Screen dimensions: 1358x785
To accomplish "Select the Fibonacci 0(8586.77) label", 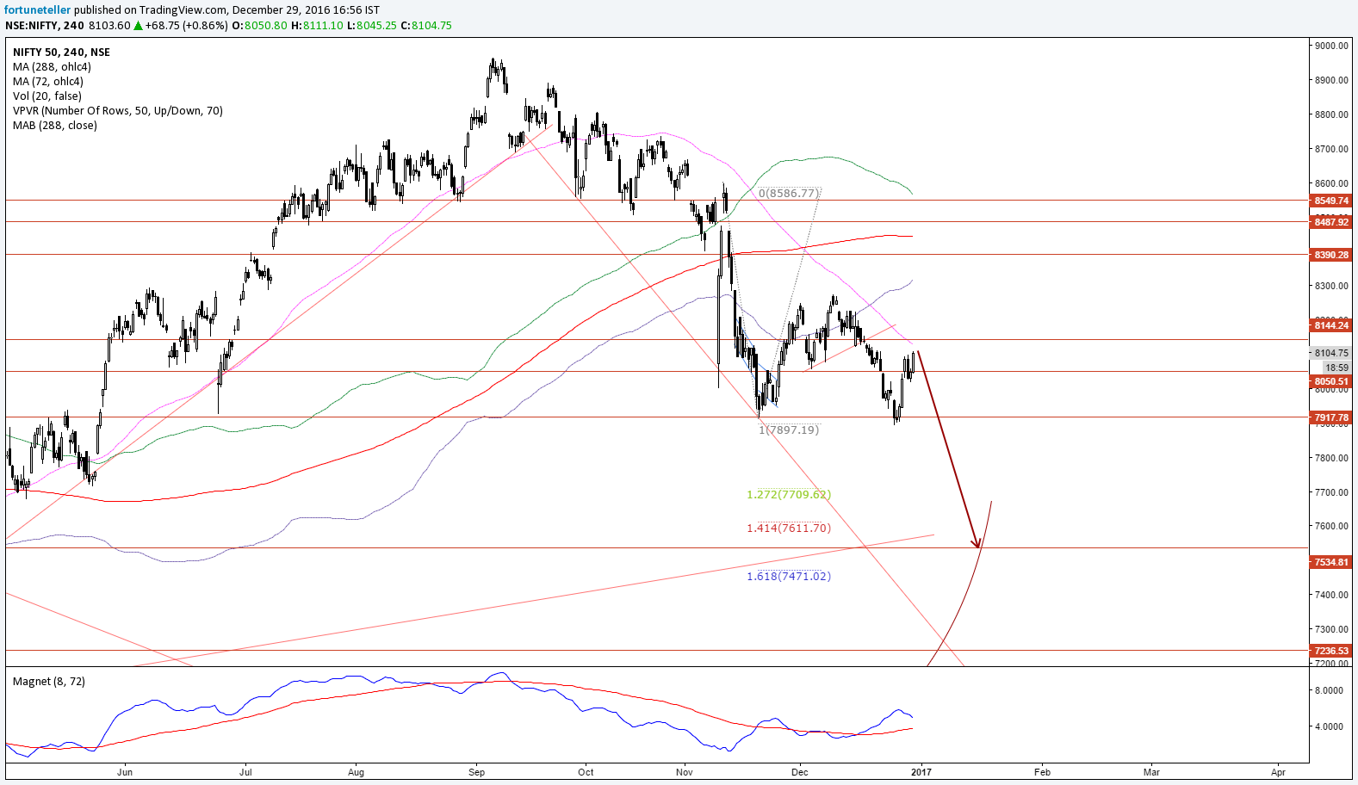I will pyautogui.click(x=789, y=194).
